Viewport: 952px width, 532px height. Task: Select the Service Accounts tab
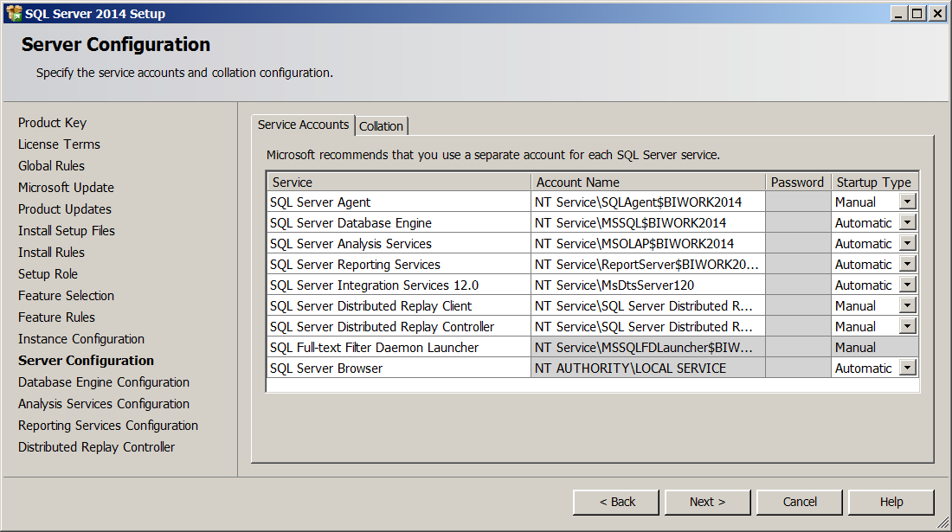coord(303,125)
